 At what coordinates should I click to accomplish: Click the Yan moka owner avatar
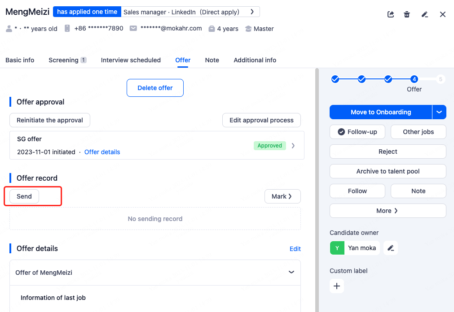coord(337,248)
